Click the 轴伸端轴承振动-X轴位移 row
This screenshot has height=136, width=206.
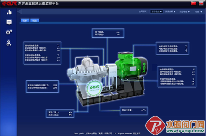[177, 72]
